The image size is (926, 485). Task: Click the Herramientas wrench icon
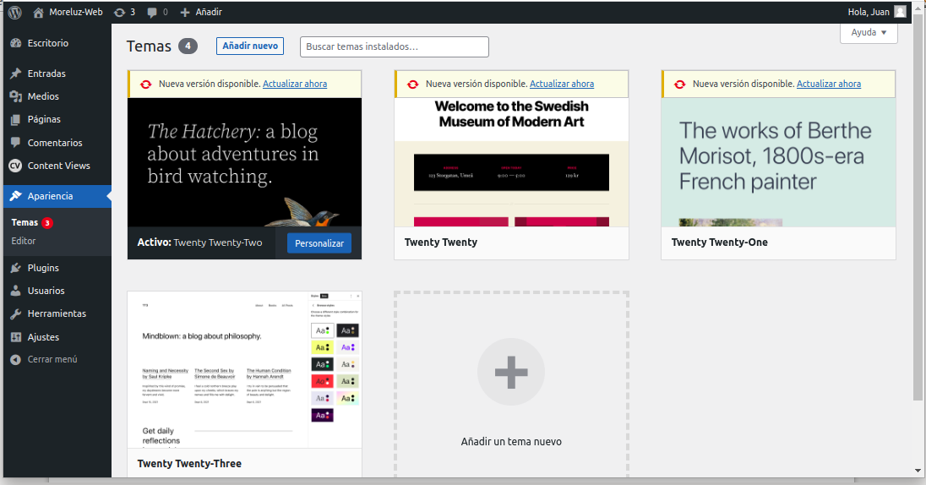(x=15, y=313)
